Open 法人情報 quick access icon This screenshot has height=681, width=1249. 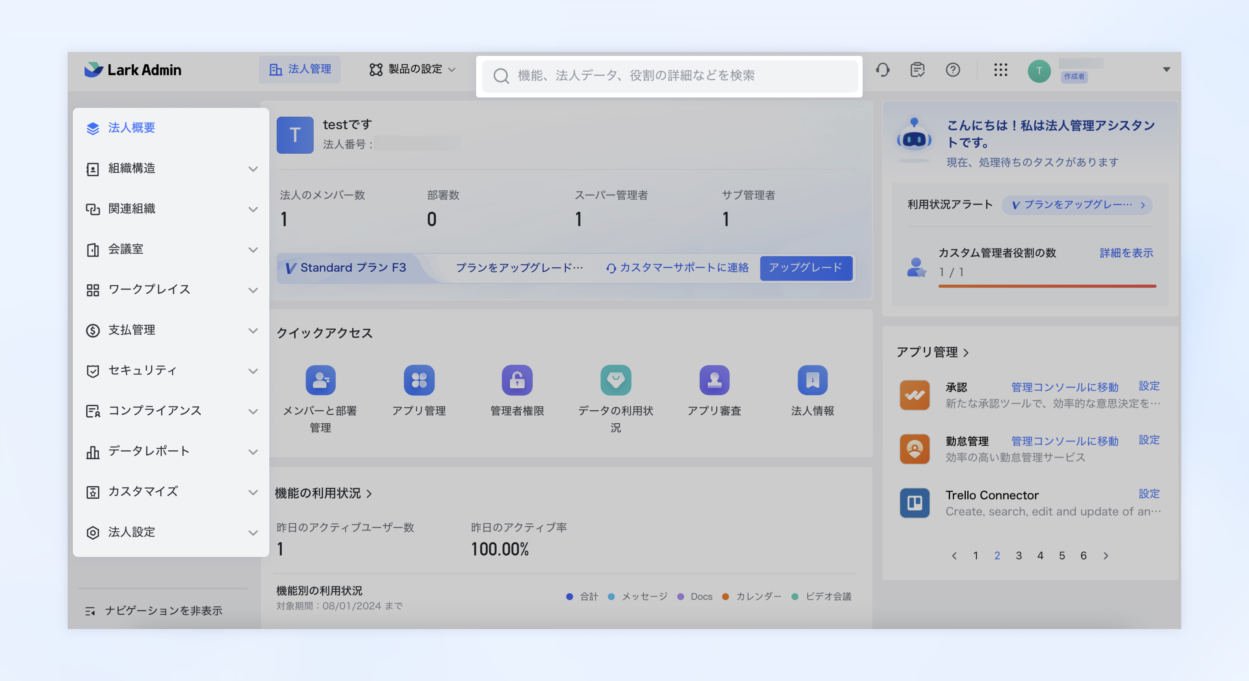[812, 380]
